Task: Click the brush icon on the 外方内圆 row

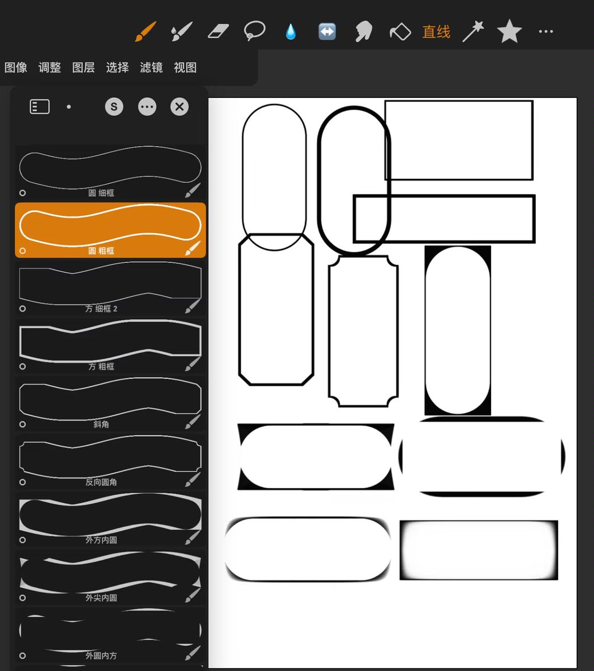Action: (x=192, y=537)
